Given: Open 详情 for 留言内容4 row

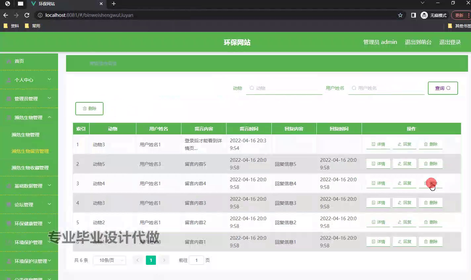Looking at the screenshot, I should [x=378, y=183].
